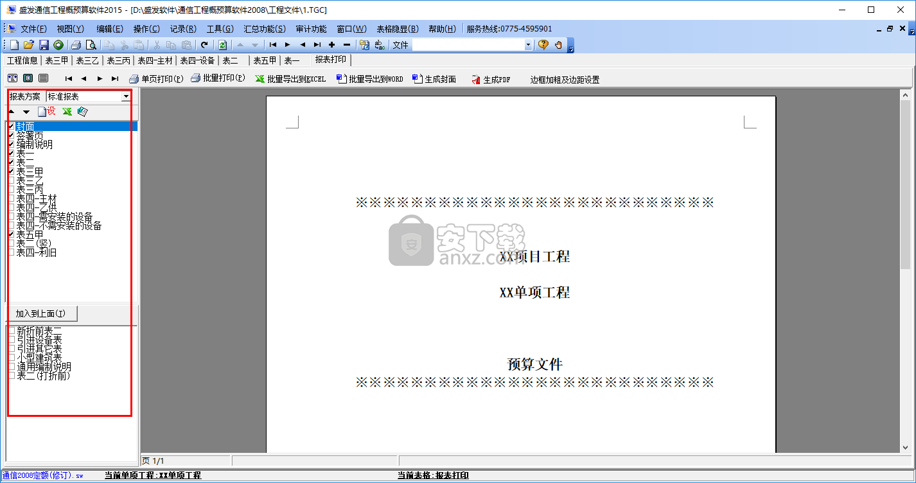Click the notebook icon under 报表方案

click(82, 112)
